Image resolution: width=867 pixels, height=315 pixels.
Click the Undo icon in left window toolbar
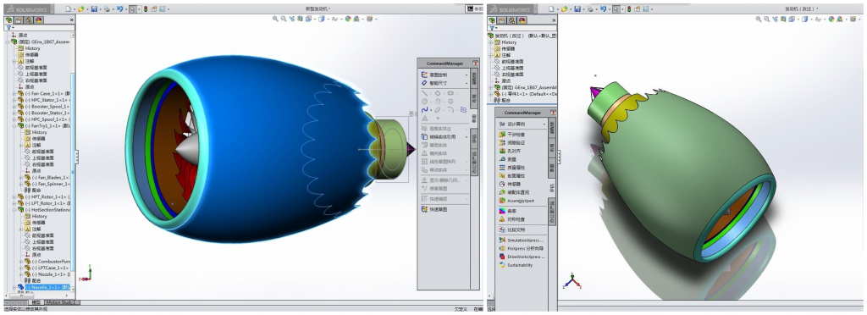[119, 8]
